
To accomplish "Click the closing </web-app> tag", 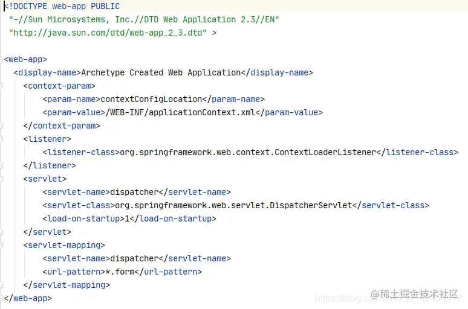I will click(28, 298).
